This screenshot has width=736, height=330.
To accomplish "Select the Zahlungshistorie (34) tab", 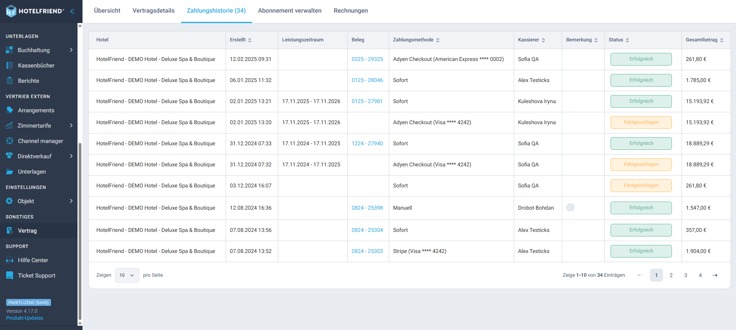I will [x=216, y=11].
